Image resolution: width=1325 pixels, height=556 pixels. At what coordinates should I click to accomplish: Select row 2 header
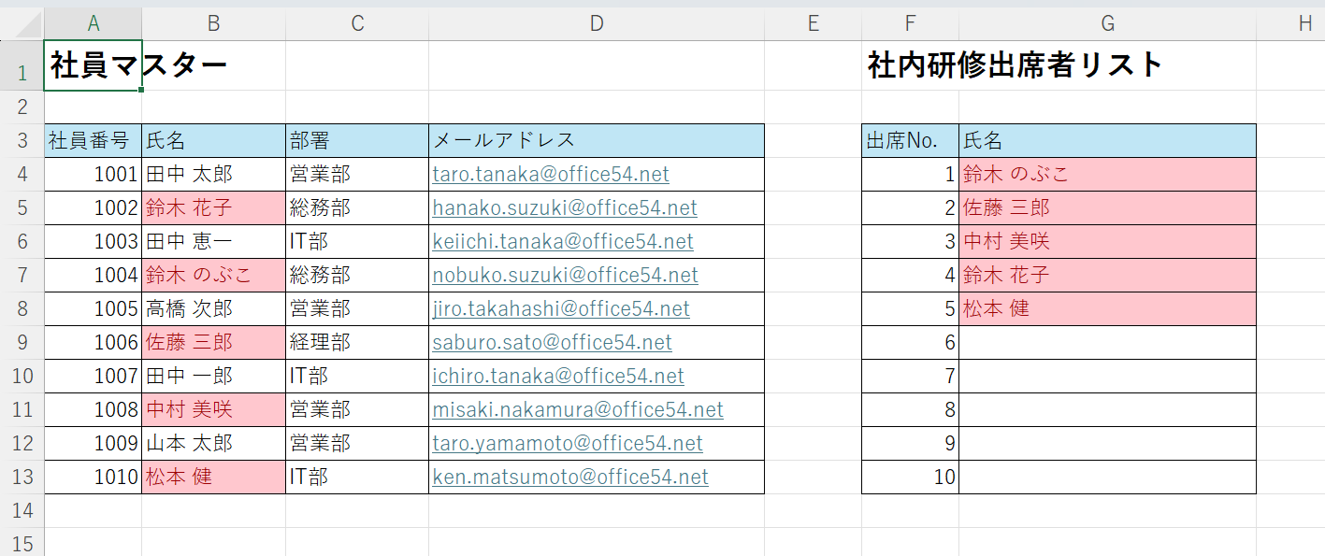coord(22,107)
